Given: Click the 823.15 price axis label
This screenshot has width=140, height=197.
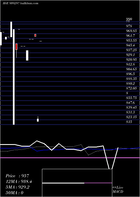Looking at the screenshot, I should tap(131, 117).
